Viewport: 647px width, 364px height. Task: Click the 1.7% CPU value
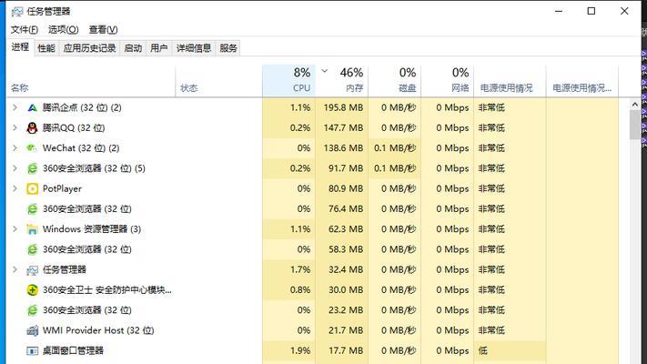300,269
